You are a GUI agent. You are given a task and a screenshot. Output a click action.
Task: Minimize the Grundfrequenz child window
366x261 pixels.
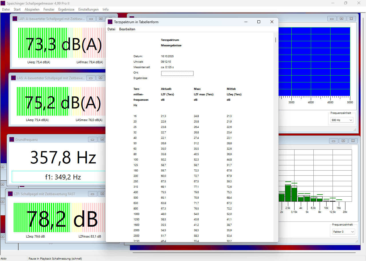point(92,139)
